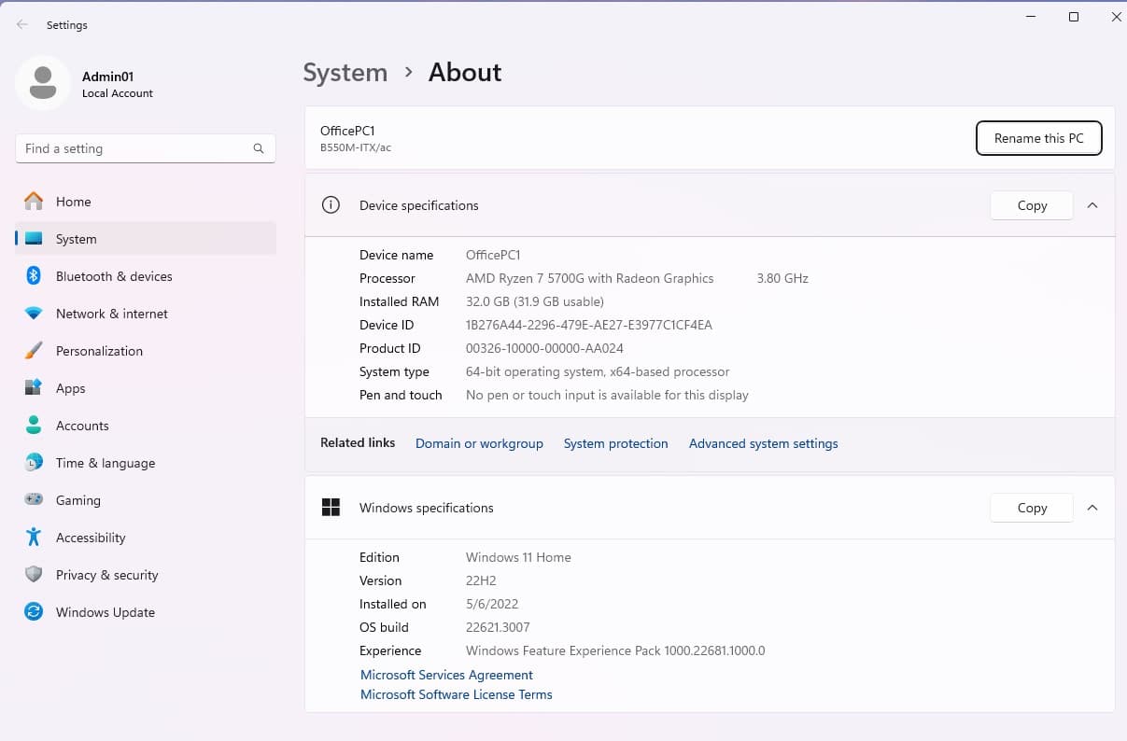Open Microsoft Services Agreement link
1127x741 pixels.
446,675
